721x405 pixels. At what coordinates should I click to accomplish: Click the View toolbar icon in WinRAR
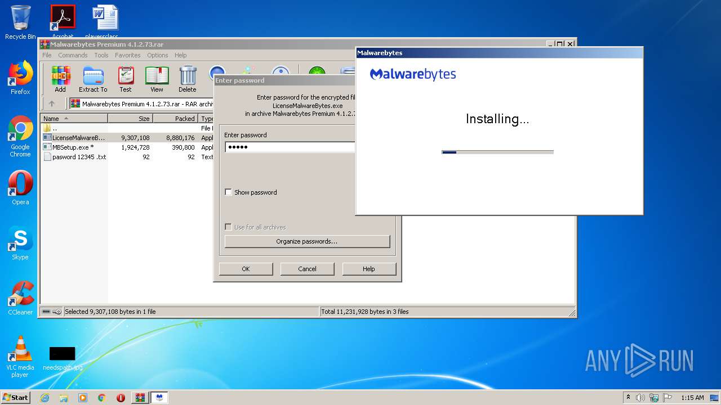[x=157, y=79]
